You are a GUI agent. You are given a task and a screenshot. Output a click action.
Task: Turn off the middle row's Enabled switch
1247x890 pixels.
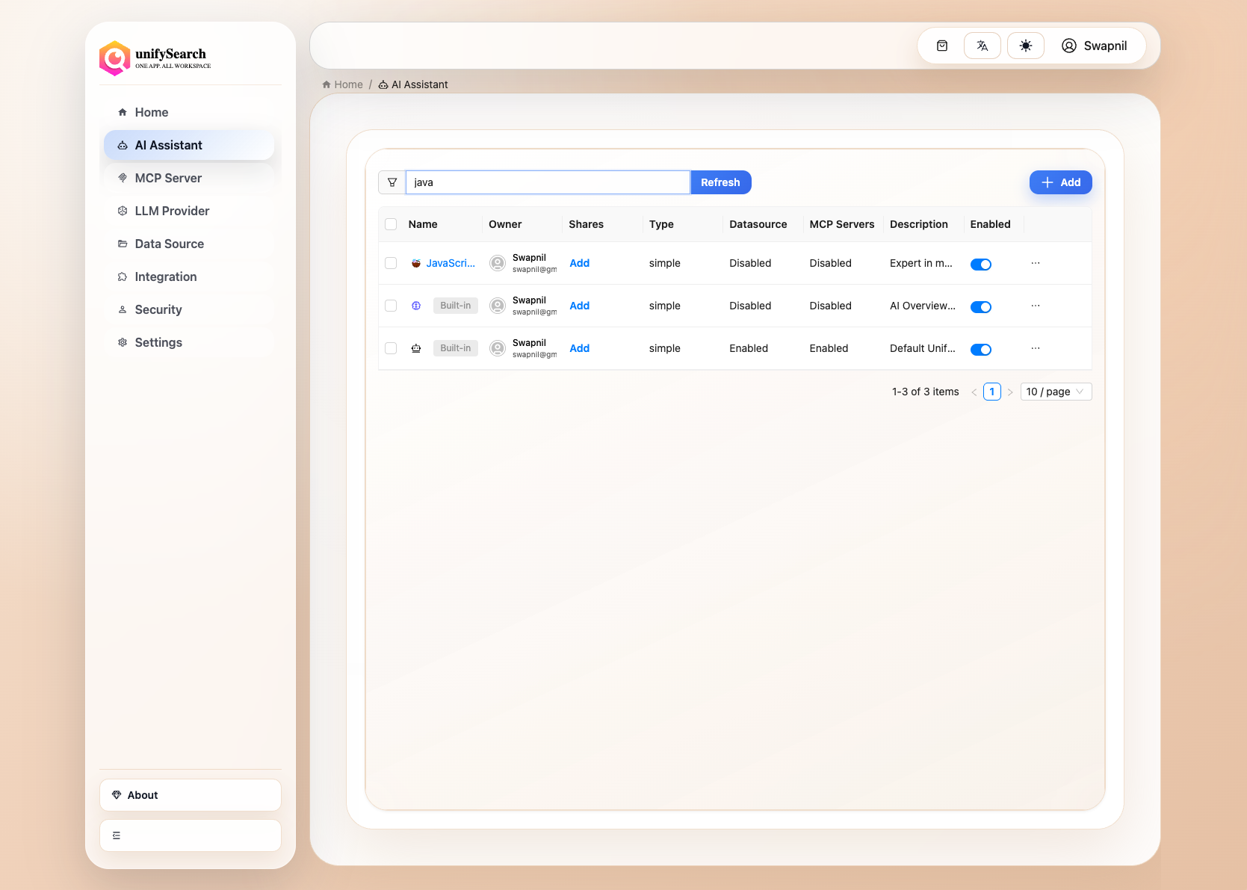pyautogui.click(x=981, y=306)
